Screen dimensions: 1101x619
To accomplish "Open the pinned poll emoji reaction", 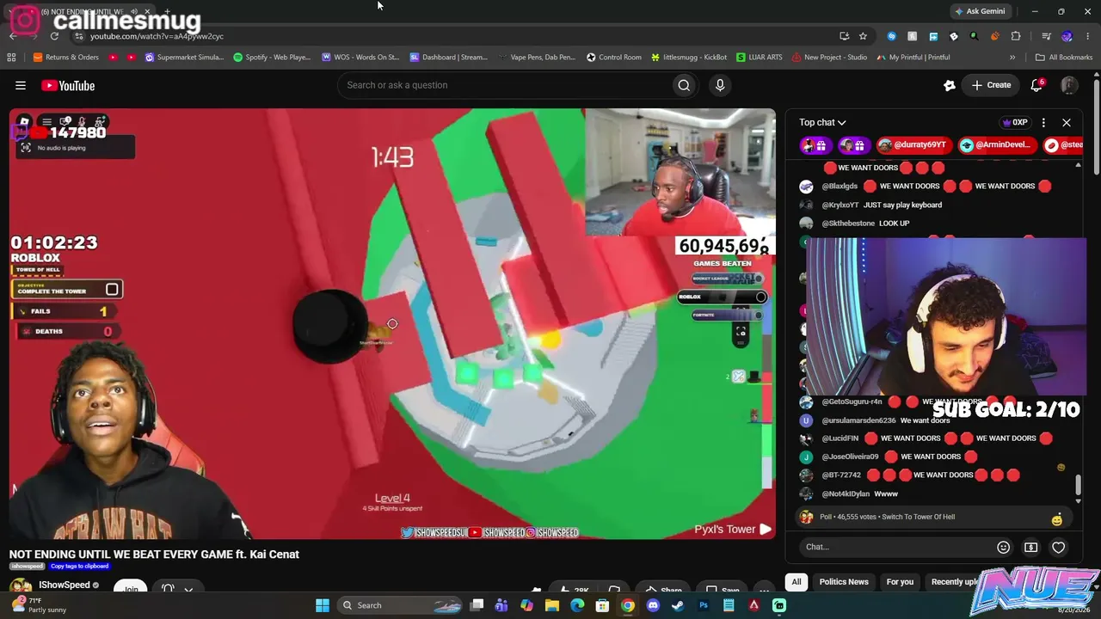I will point(1056,518).
